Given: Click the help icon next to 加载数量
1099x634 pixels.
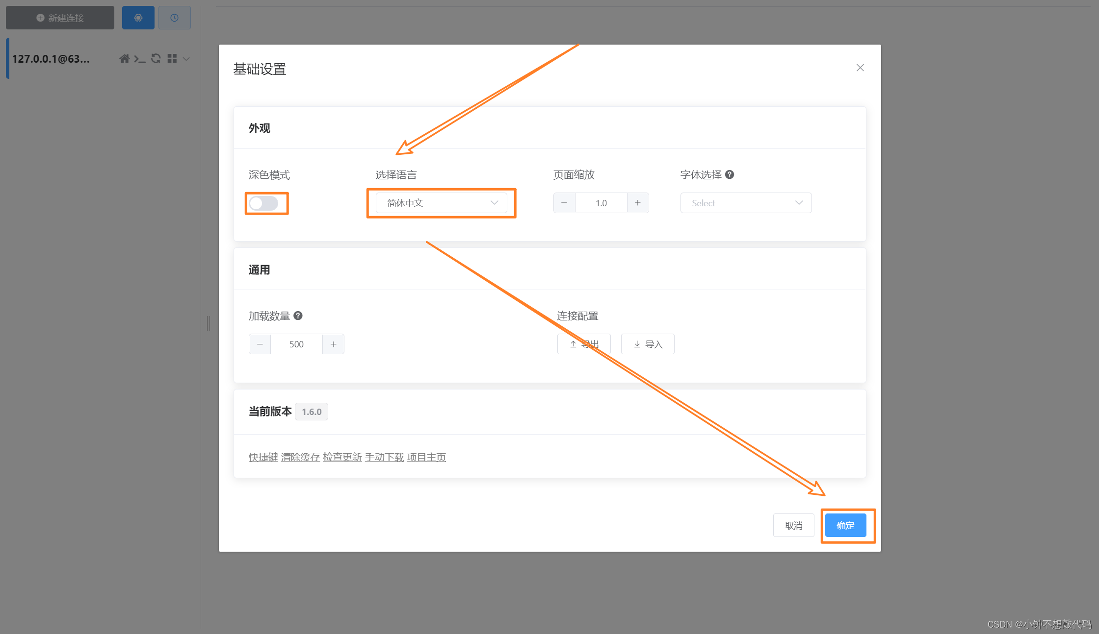Looking at the screenshot, I should pos(298,316).
